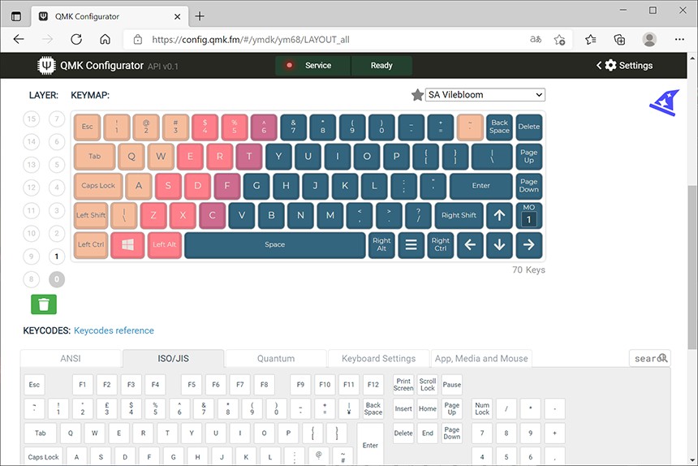Select the pink Left Alt keymap key
This screenshot has width=698, height=466.
coord(164,244)
